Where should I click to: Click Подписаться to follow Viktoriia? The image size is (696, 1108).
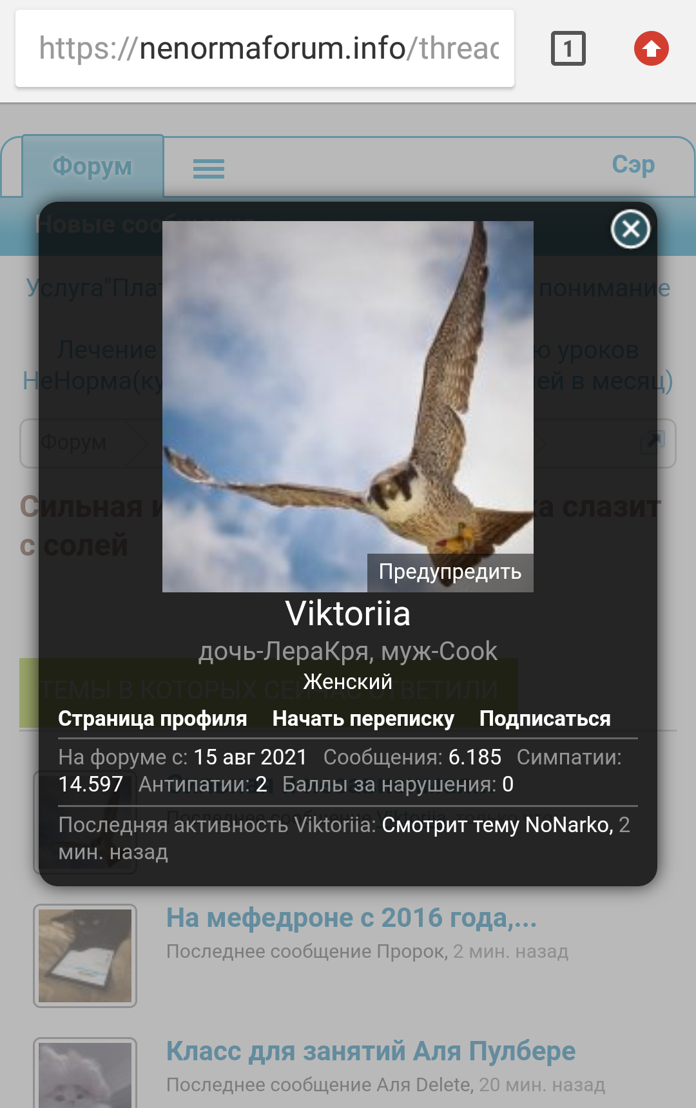point(545,718)
